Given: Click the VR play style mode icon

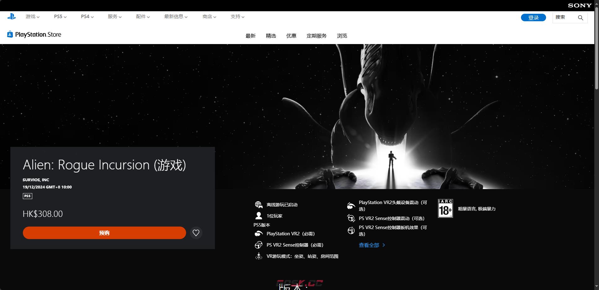Looking at the screenshot, I should [258, 256].
